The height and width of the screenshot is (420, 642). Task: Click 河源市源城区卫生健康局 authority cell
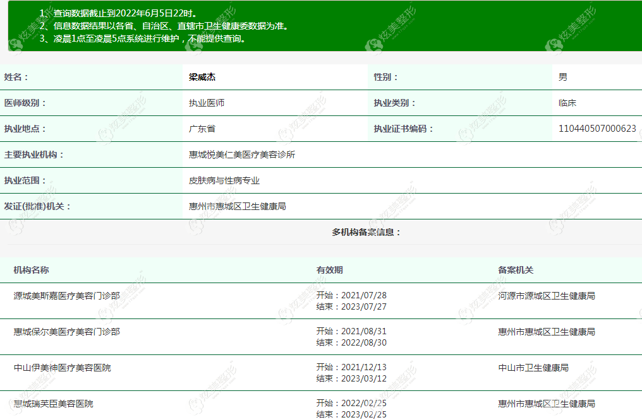[x=547, y=296]
